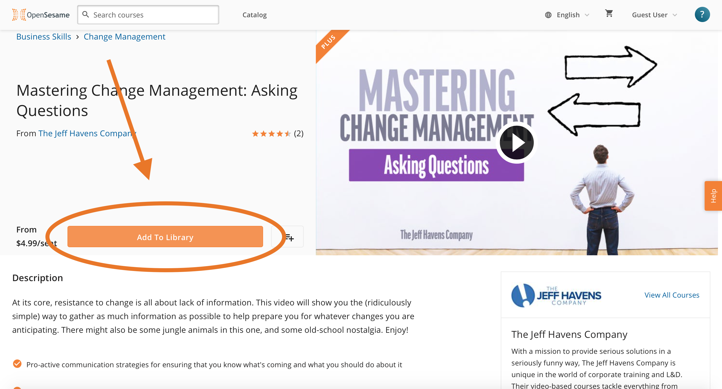Screen dimensions: 722x389
Task: Play the course preview video
Action: (517, 142)
